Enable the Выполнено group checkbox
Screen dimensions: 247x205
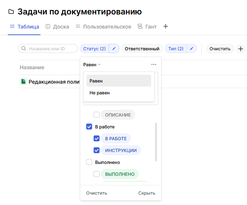(89, 162)
